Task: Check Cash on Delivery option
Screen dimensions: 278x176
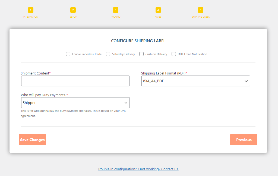Action: pyautogui.click(x=141, y=54)
